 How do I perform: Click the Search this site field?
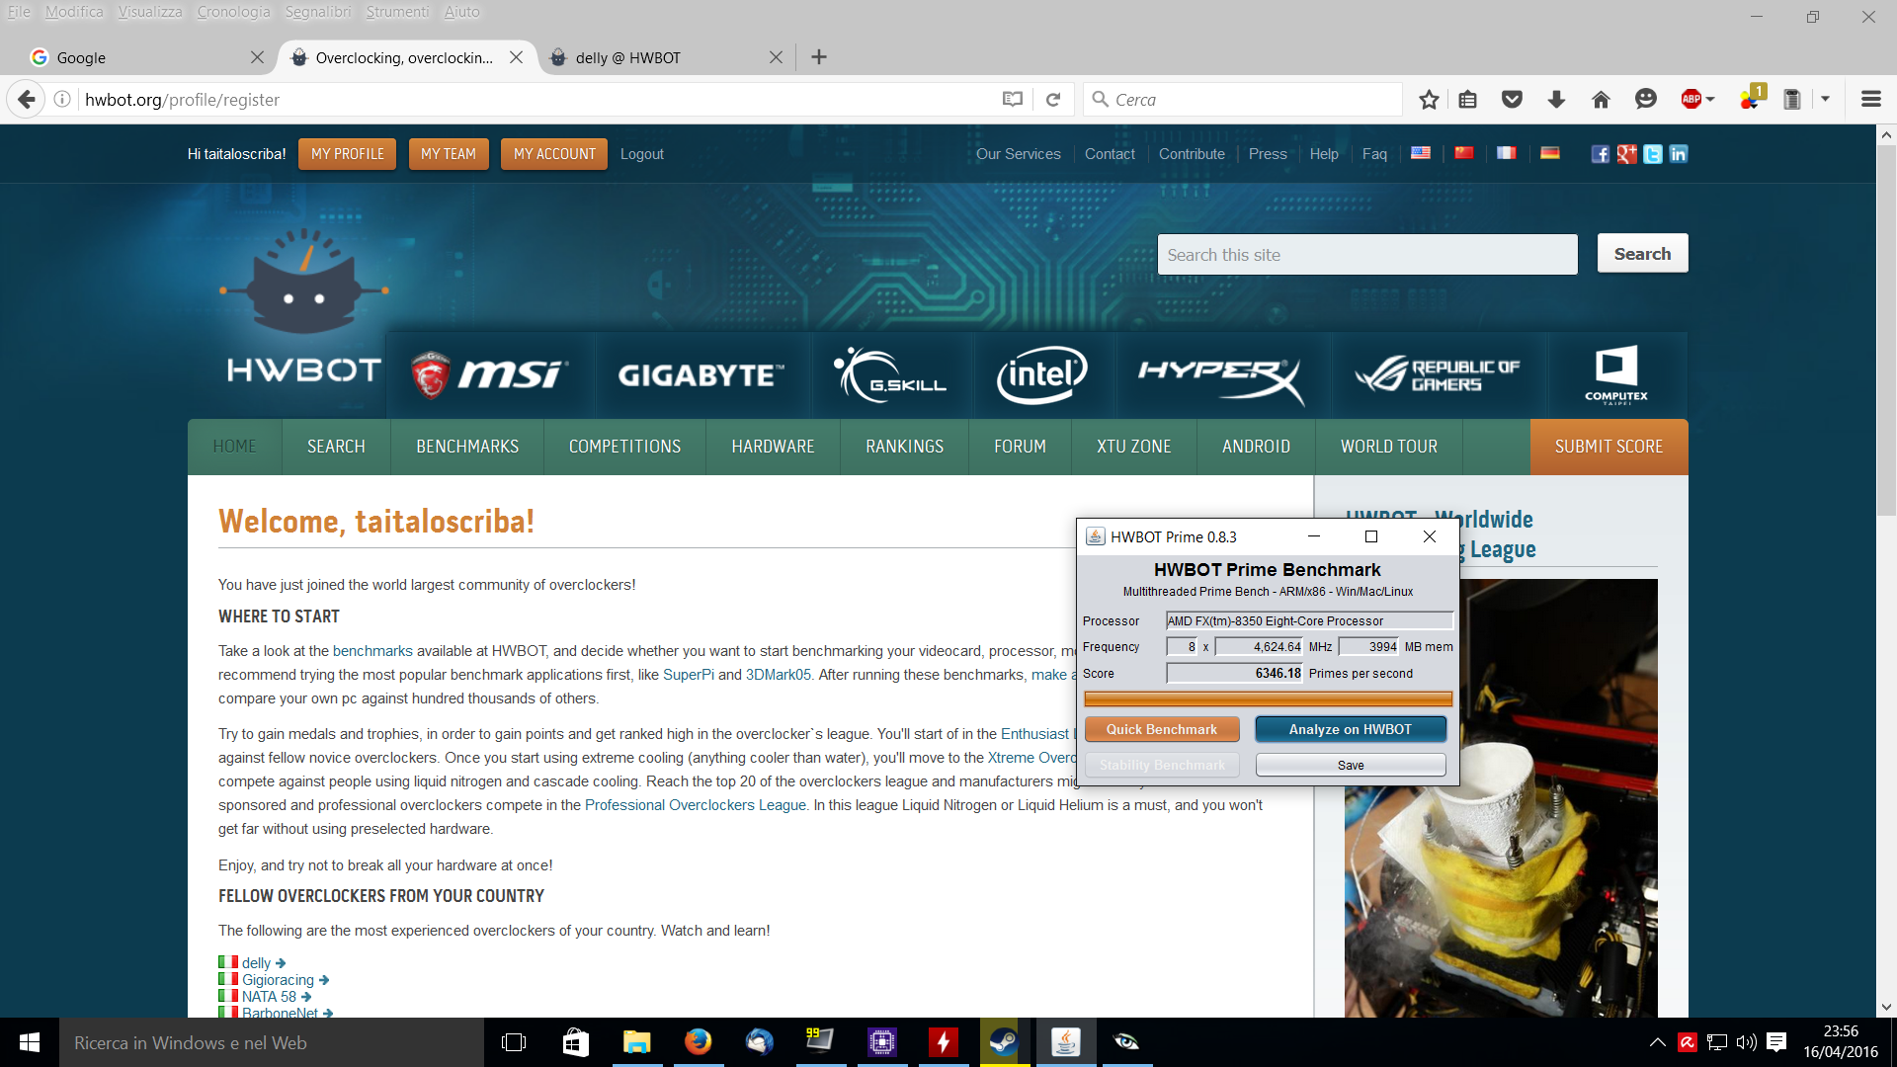click(1367, 255)
